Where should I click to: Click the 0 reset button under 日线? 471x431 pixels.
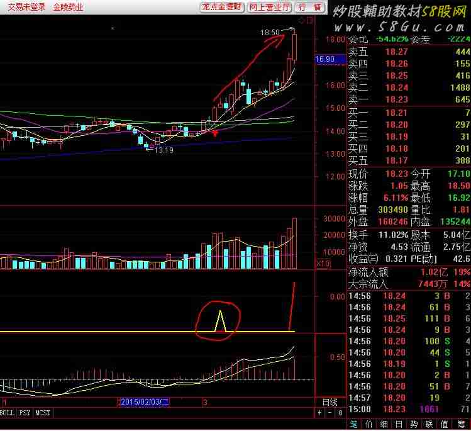340,413
